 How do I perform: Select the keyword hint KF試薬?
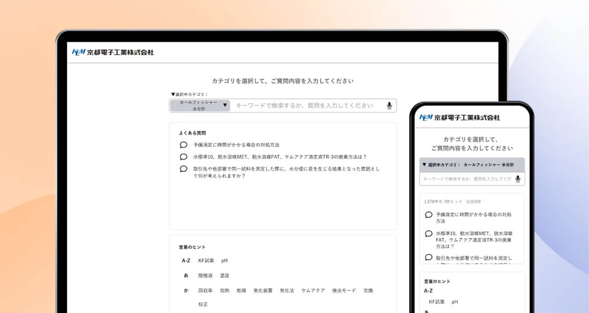tap(206, 260)
